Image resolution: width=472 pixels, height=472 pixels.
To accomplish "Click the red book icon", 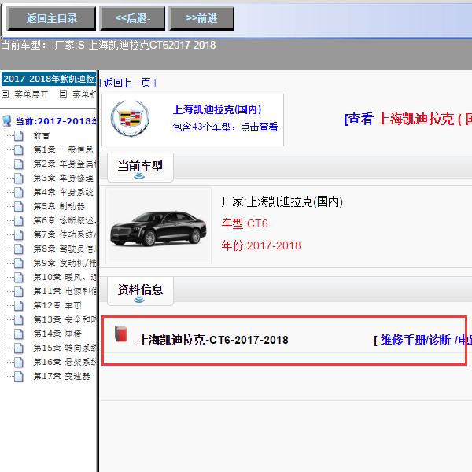I will (x=121, y=334).
